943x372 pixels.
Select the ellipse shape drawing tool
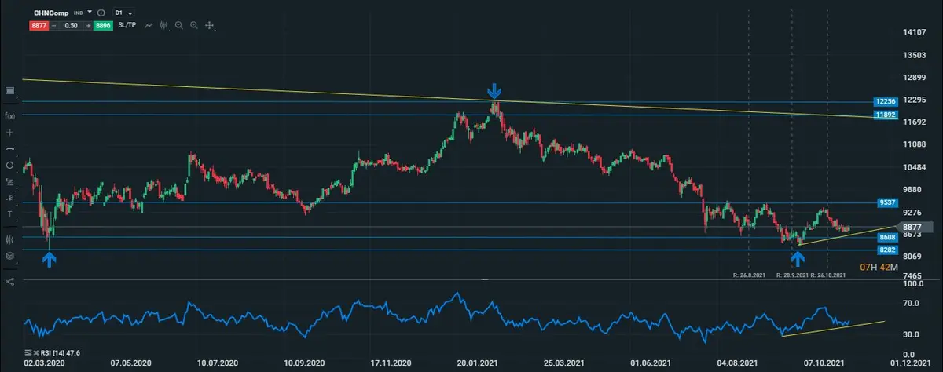click(9, 165)
